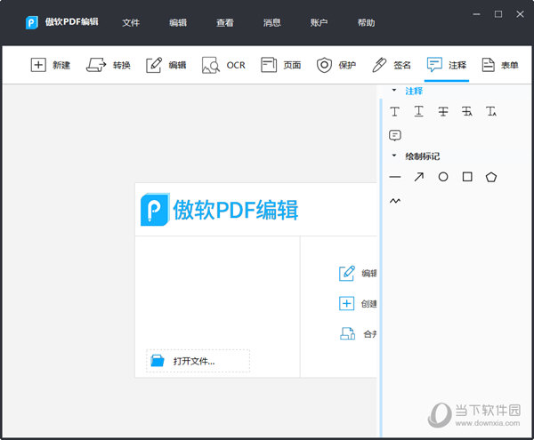Click the 编辑 shortcut in welcome panel

tap(358, 273)
